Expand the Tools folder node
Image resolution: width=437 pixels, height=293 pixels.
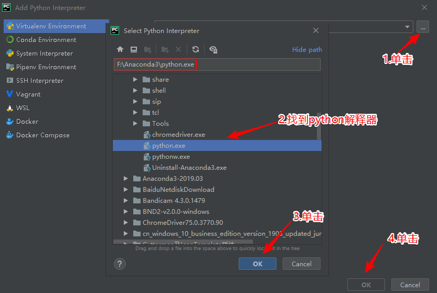[x=135, y=124]
